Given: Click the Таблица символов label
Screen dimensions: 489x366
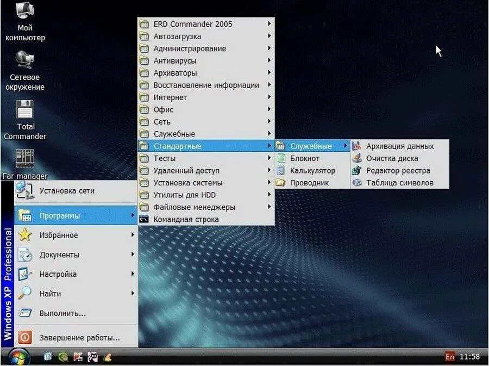Looking at the screenshot, I should [x=400, y=183].
